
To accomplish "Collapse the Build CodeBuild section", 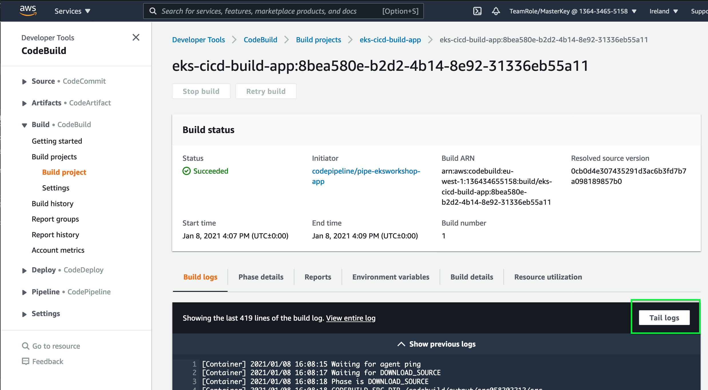I will (24, 125).
